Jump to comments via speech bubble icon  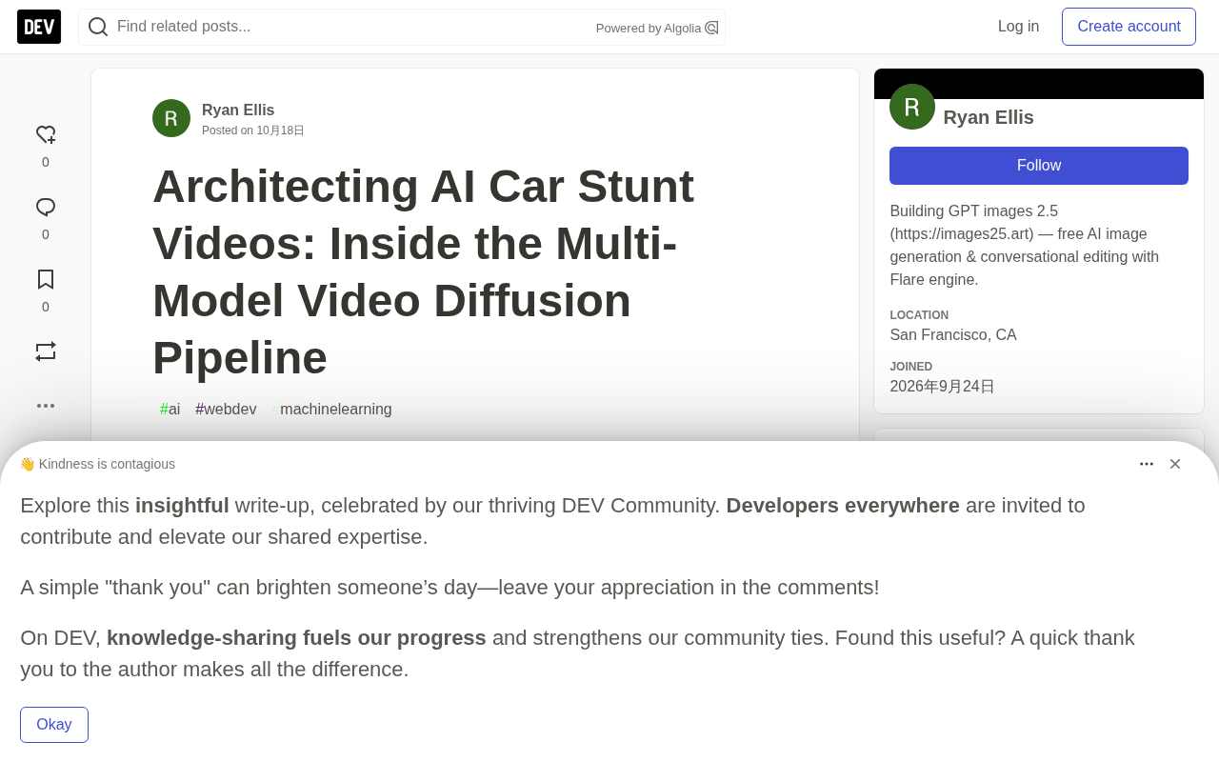(x=46, y=208)
